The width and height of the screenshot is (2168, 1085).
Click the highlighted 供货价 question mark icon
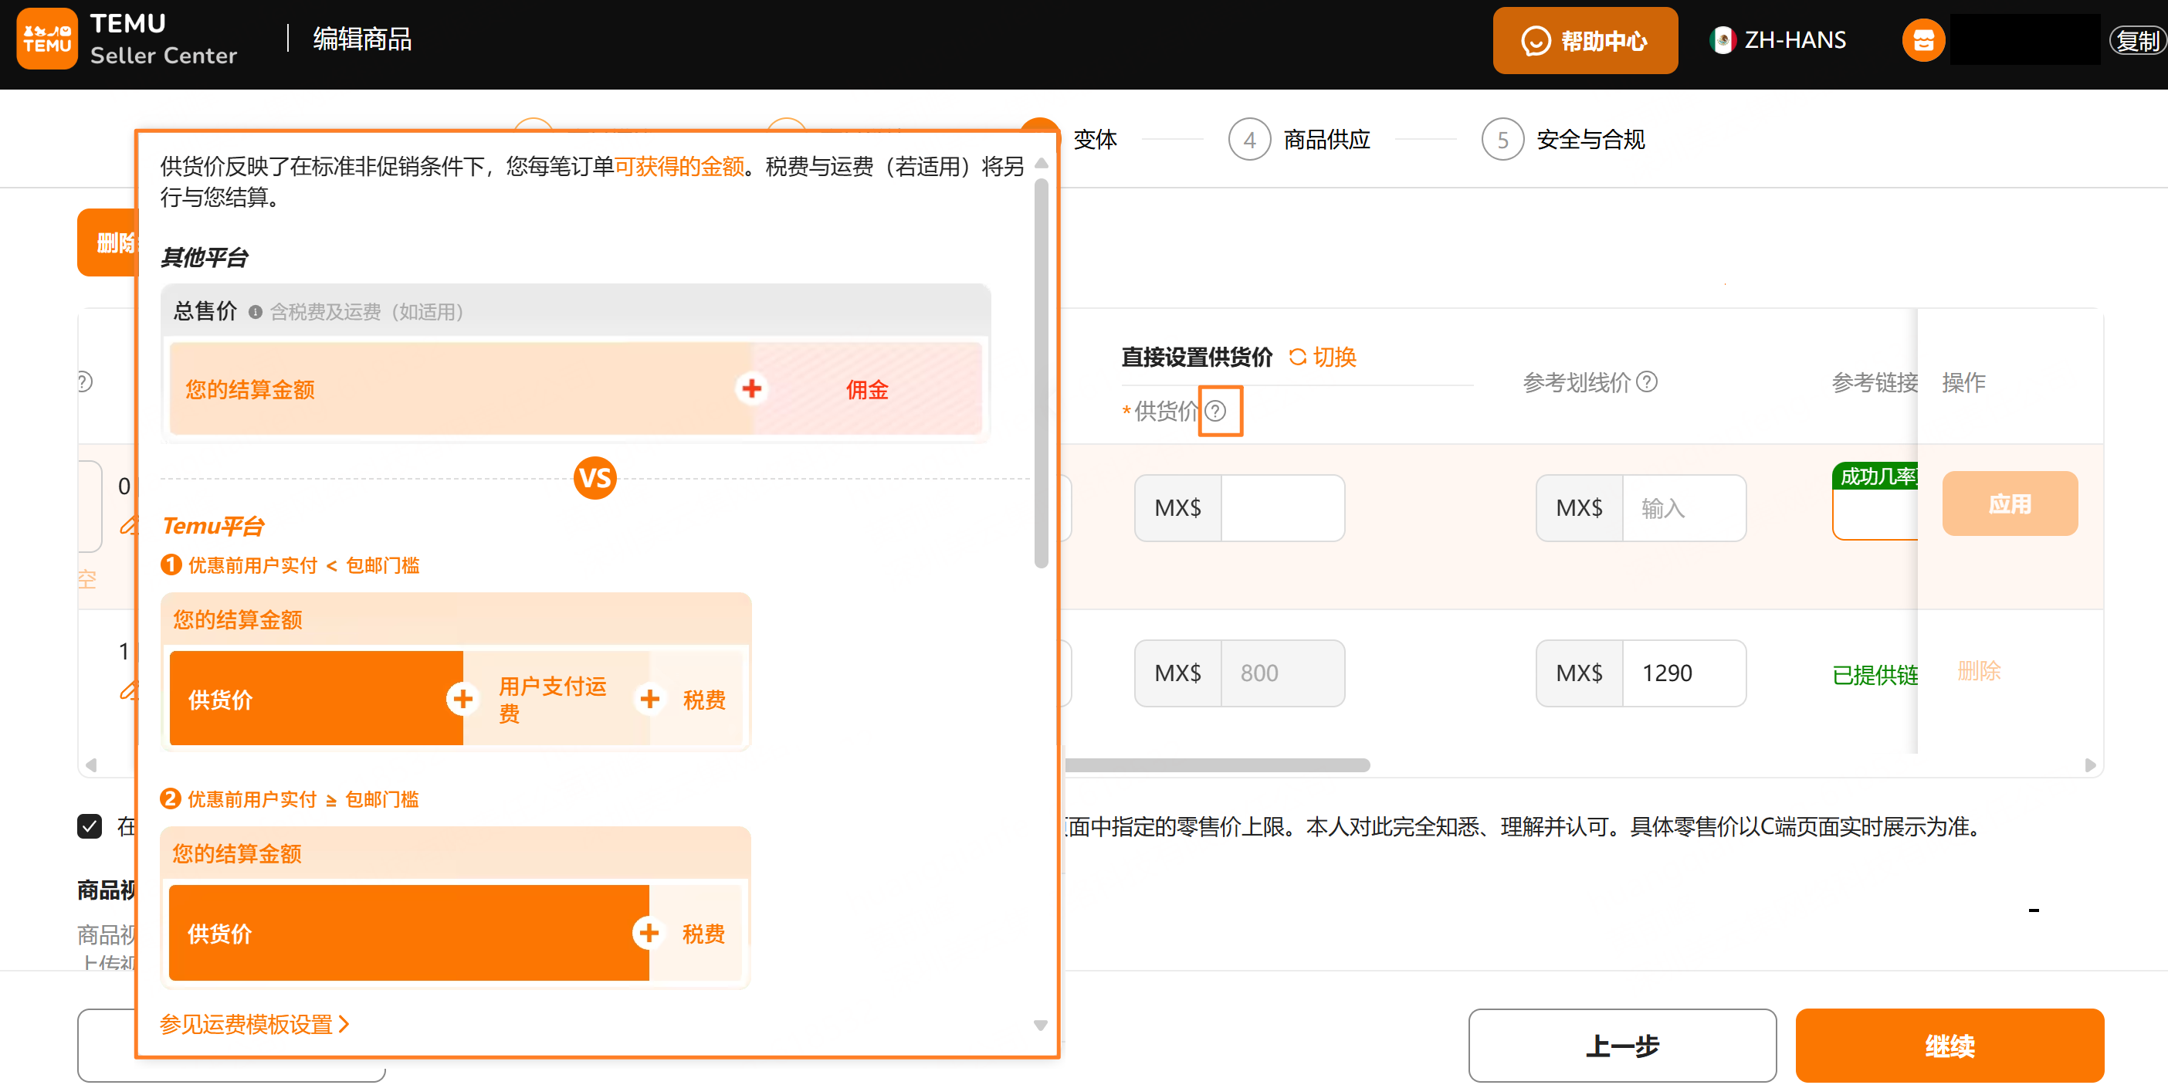1218,412
